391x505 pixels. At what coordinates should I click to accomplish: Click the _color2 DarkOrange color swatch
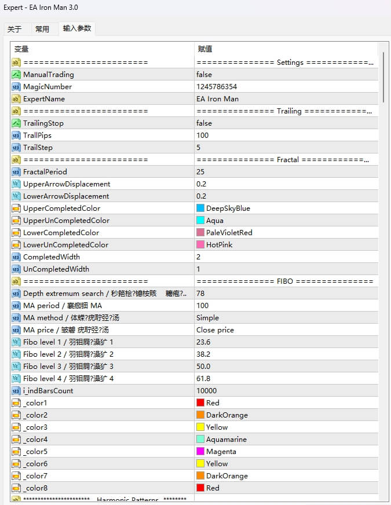[x=200, y=415]
